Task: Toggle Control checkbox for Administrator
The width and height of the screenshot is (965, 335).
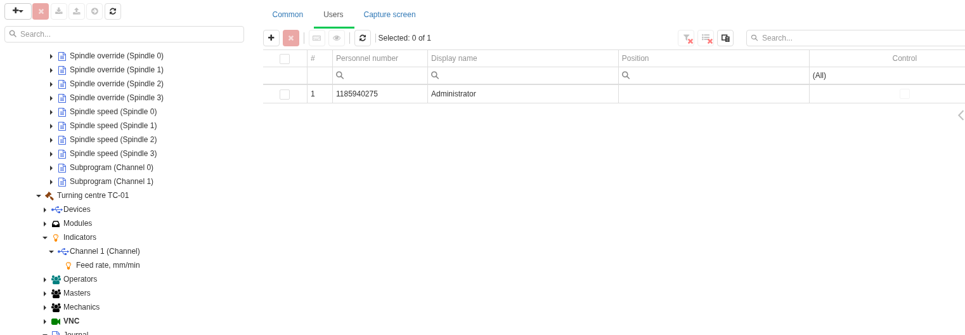Action: tap(905, 94)
